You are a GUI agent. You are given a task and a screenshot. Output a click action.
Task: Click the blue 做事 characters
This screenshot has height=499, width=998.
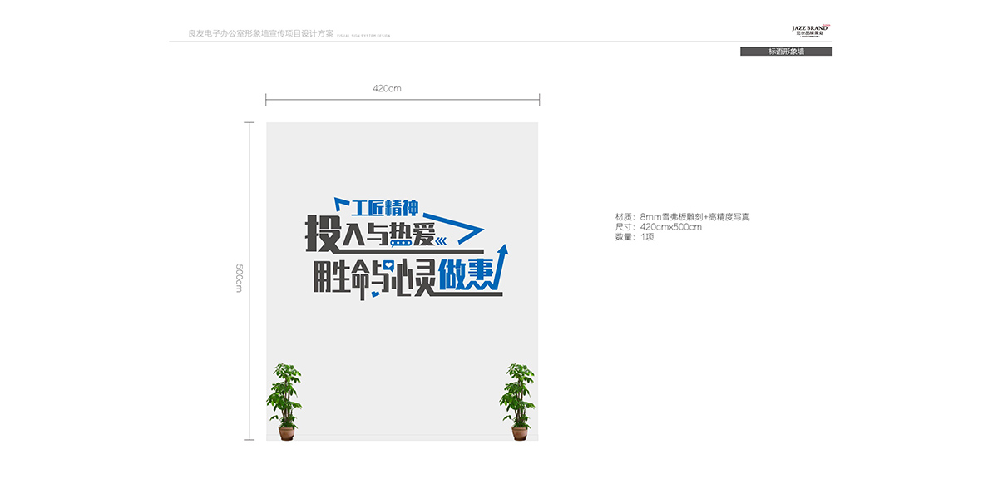click(x=467, y=274)
